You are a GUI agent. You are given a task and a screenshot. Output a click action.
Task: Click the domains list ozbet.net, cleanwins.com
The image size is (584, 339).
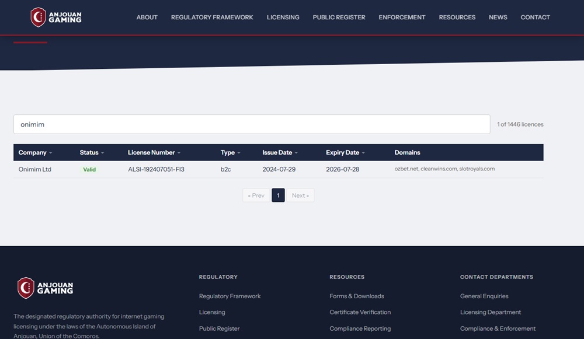tap(444, 169)
